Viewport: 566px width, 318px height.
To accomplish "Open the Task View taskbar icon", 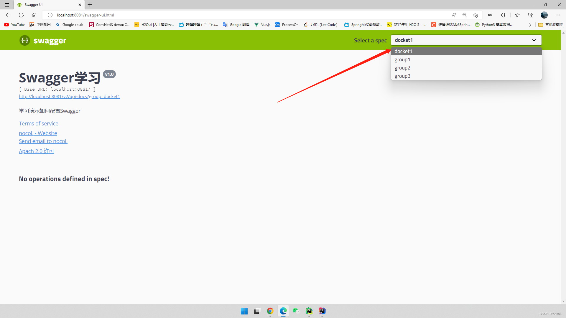I will click(x=257, y=311).
